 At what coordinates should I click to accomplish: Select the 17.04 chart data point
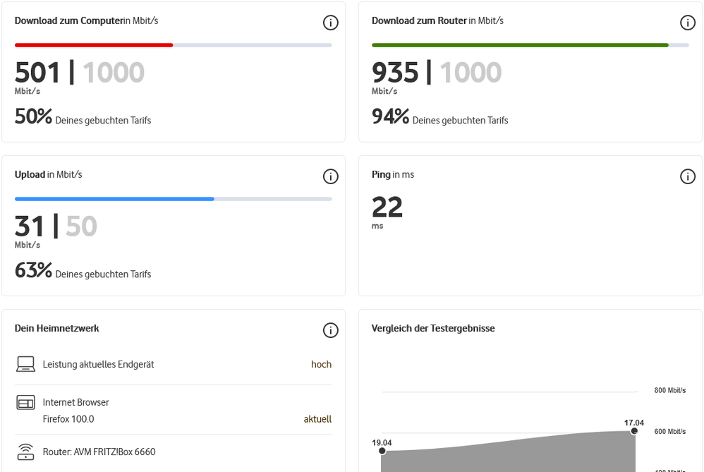634,431
